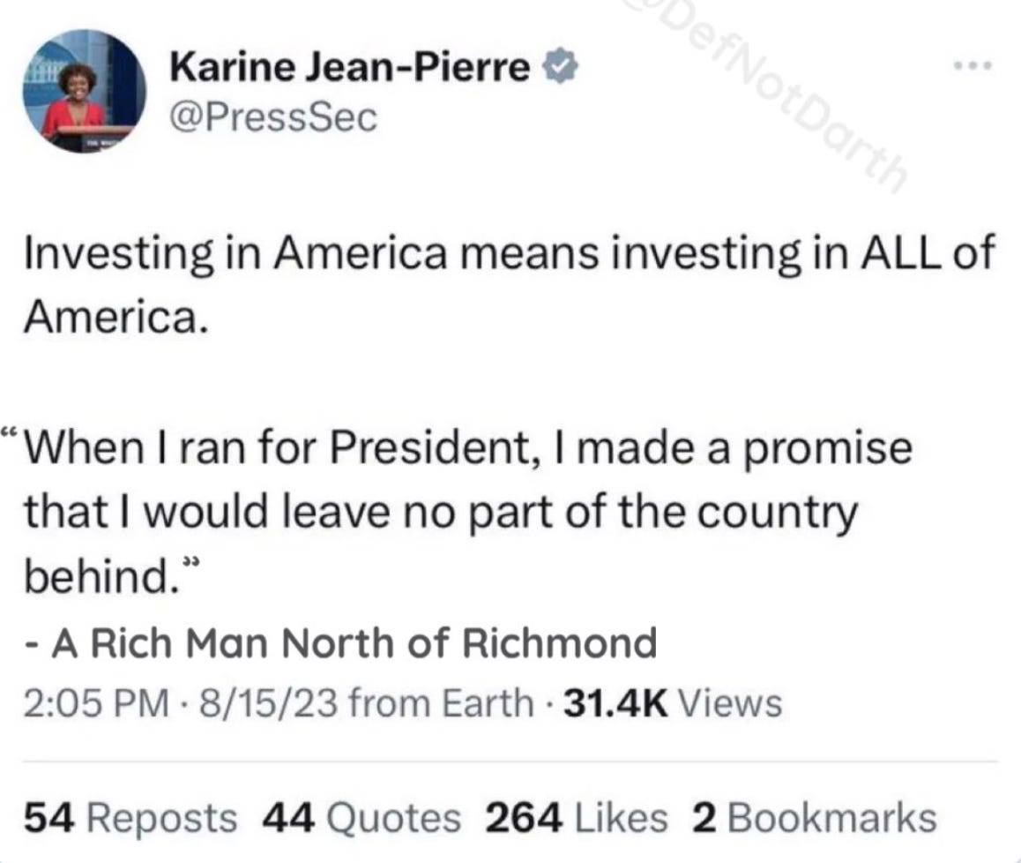The width and height of the screenshot is (1021, 863).
Task: View the 44 Quotes list
Action: 361,818
